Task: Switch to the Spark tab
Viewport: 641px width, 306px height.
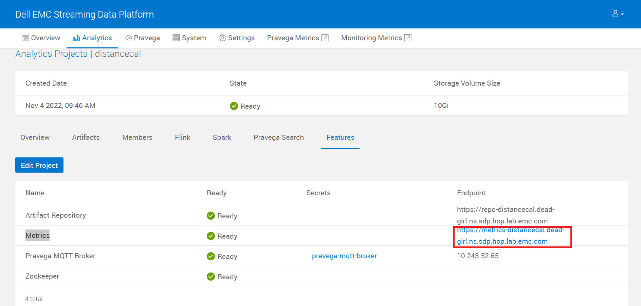Action: 222,137
